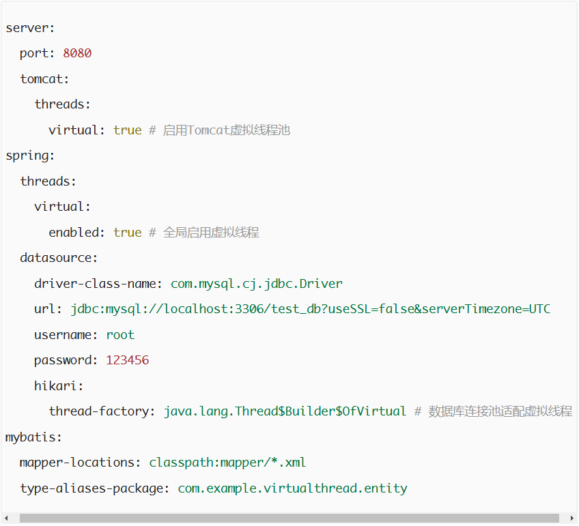
Task: Click the port value 8080
Action: click(x=77, y=53)
